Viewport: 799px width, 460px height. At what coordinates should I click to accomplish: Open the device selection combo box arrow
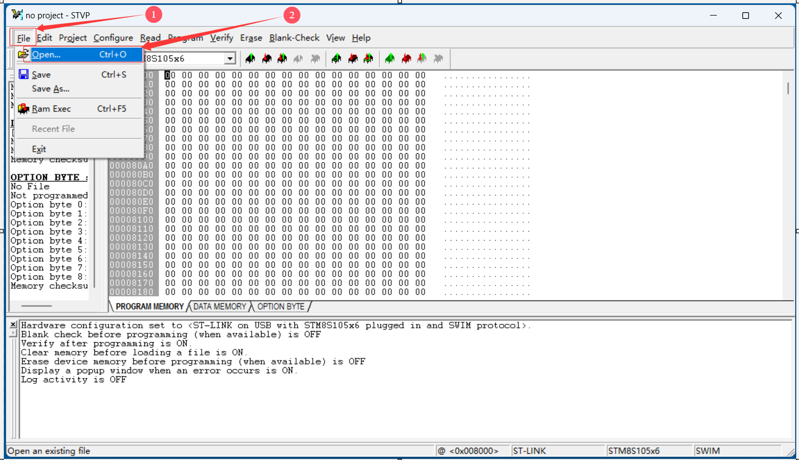(x=230, y=58)
